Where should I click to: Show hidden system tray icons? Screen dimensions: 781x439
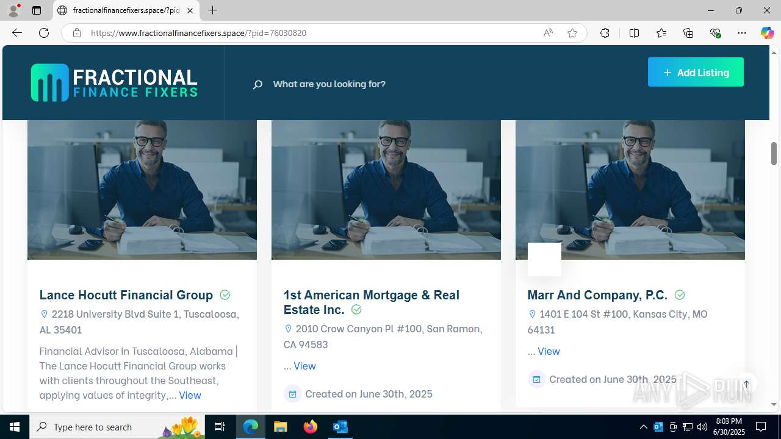tap(643, 427)
